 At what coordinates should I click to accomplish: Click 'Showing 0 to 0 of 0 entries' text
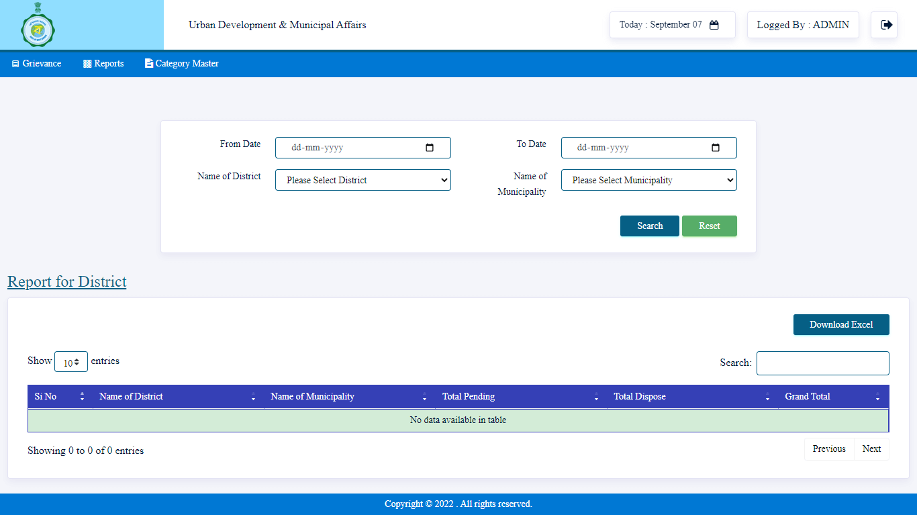coord(86,451)
